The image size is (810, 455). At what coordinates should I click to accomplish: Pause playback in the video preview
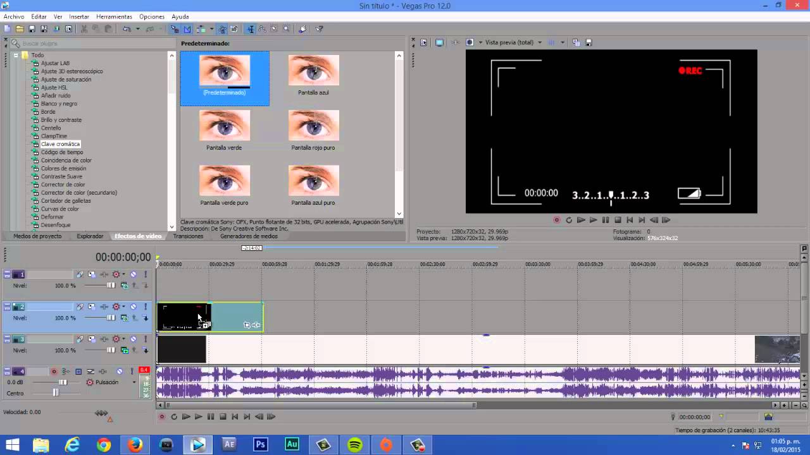tap(605, 220)
